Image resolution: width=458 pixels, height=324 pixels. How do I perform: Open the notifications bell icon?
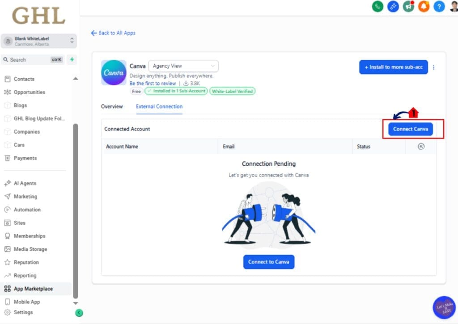[424, 7]
